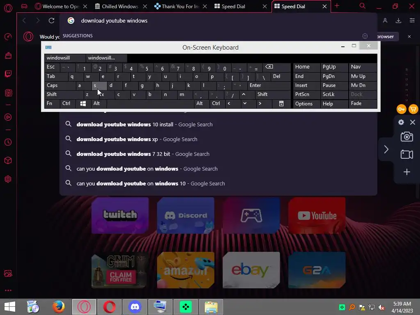Image resolution: width=420 pixels, height=315 pixels.
Task: Expand sidebar three-dots more options
Action: [8, 290]
